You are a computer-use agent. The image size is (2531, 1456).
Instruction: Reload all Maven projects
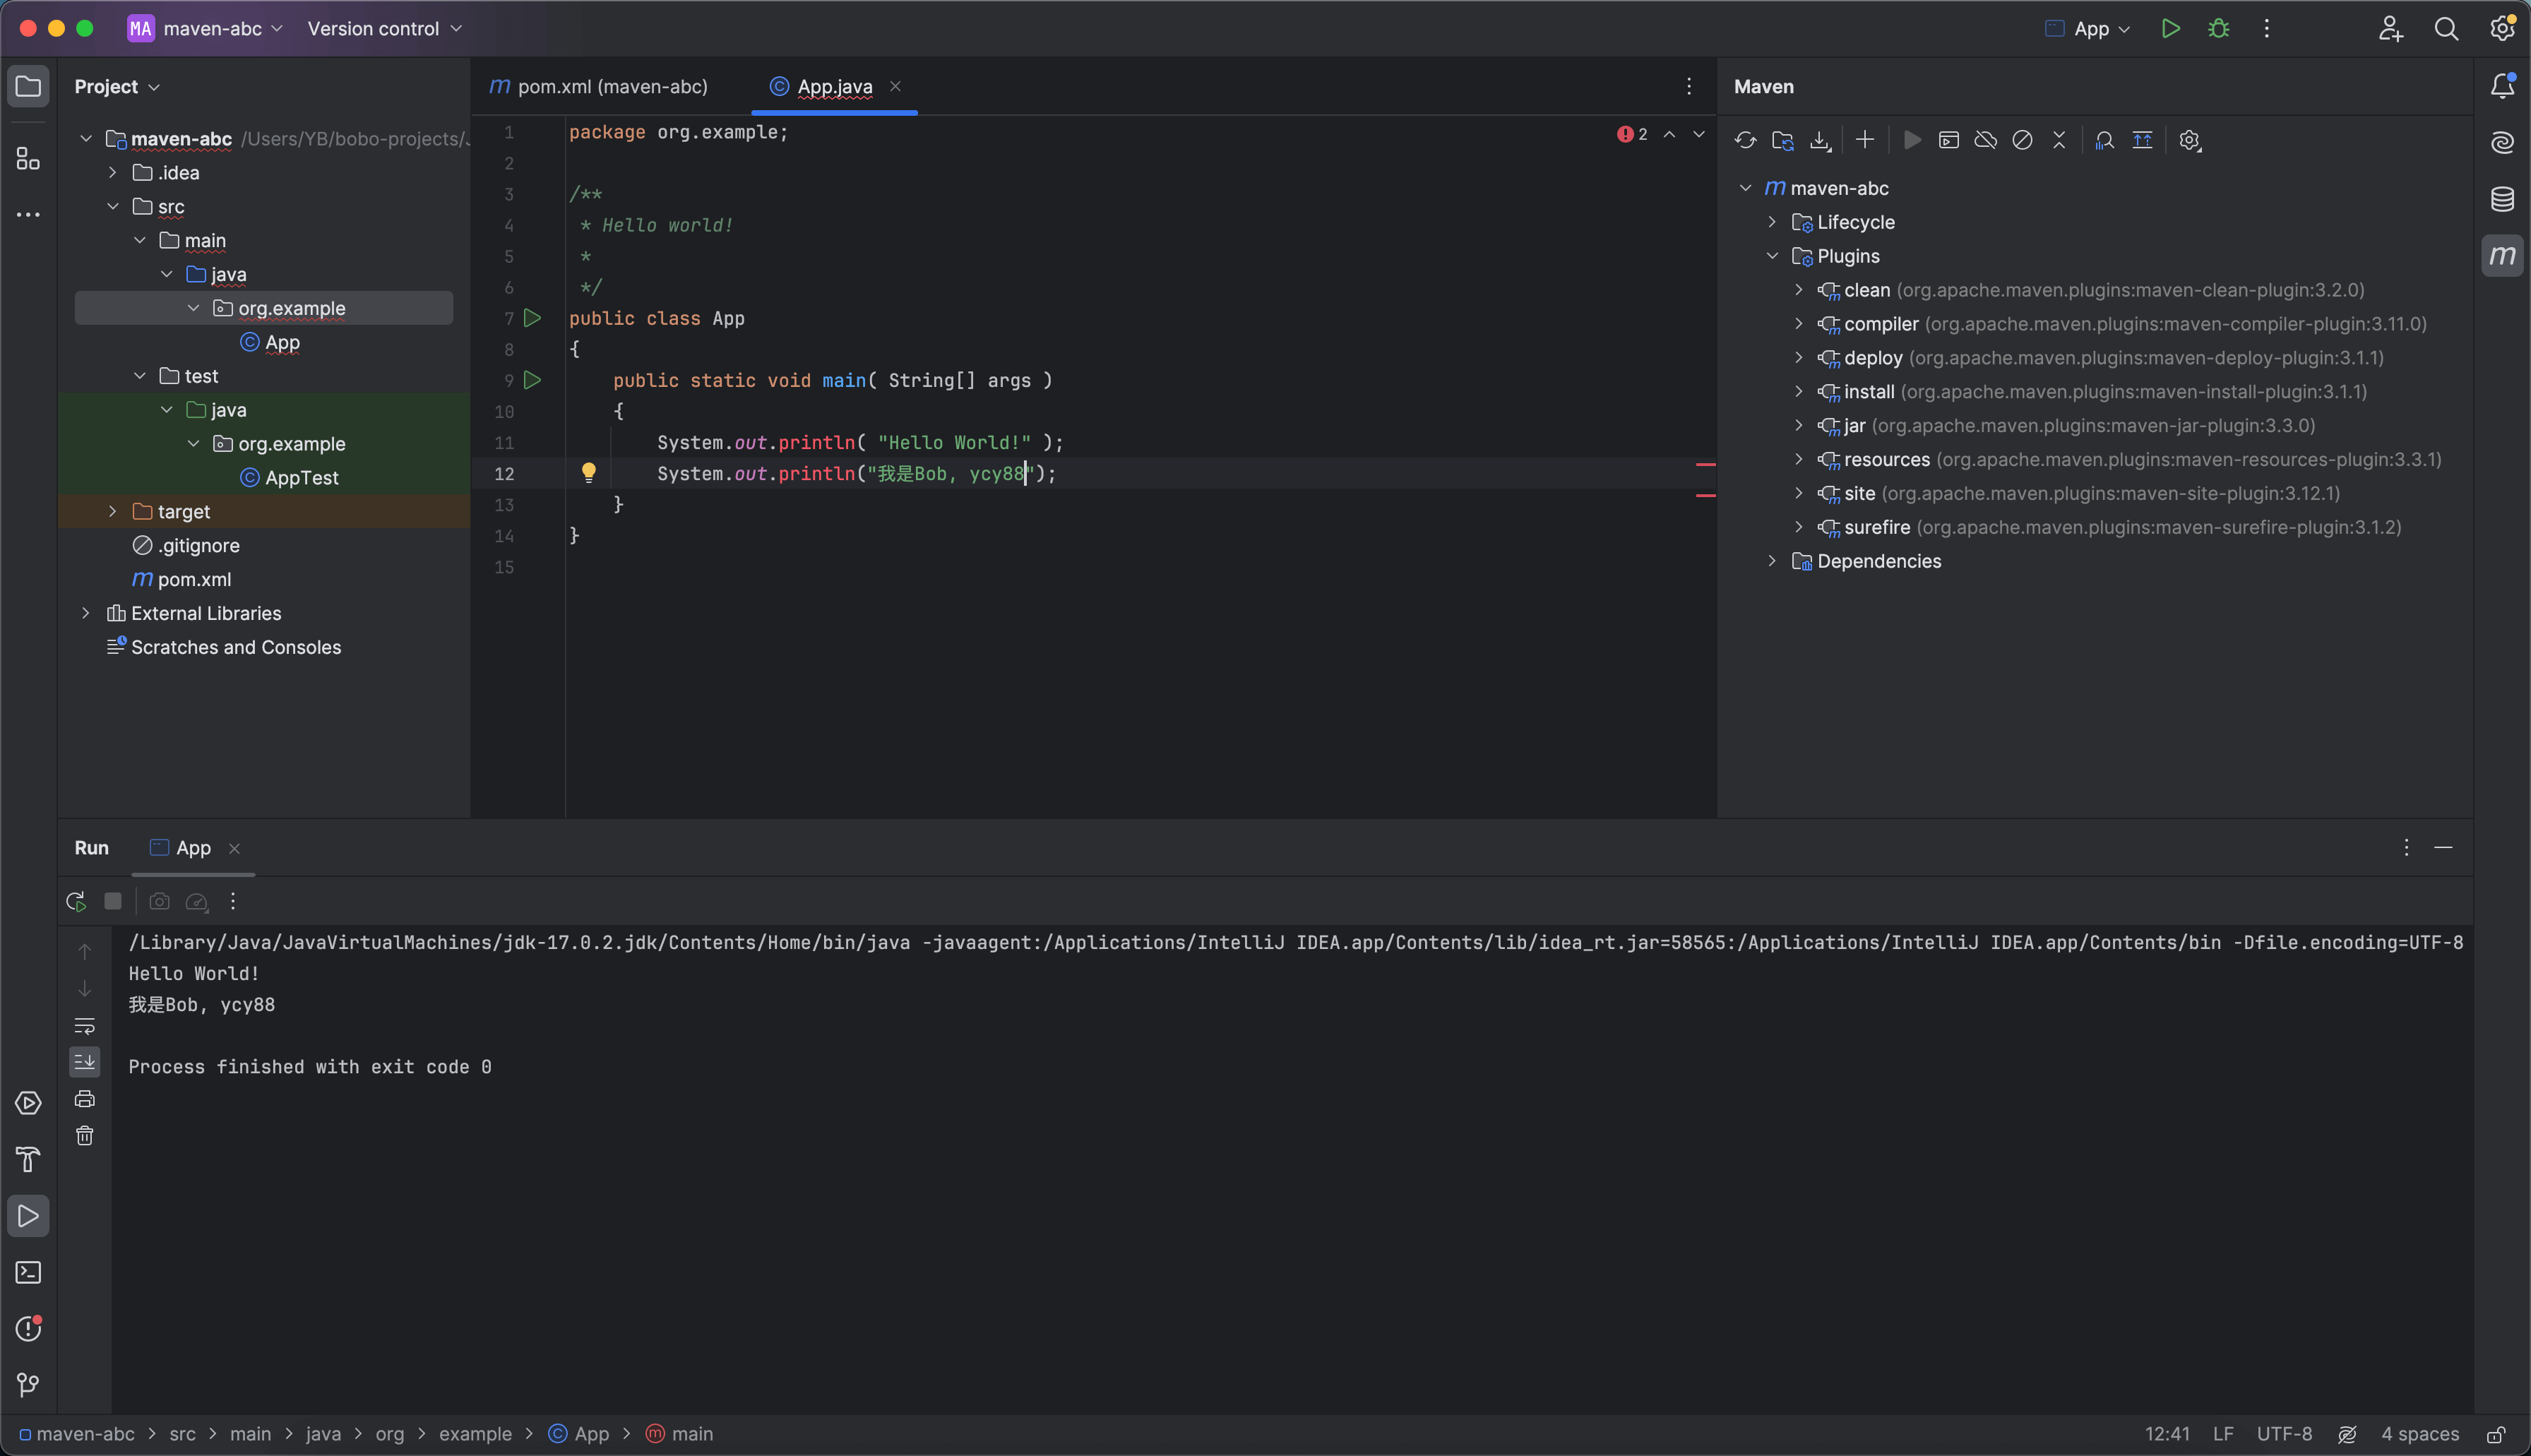click(x=1745, y=140)
